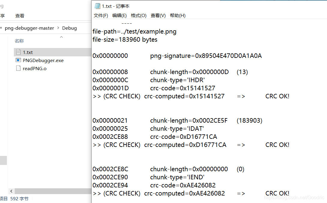Image resolution: width=327 pixels, height=203 pixels.
Task: Click the sort chevron above the 名称 column
Action: click(61, 37)
